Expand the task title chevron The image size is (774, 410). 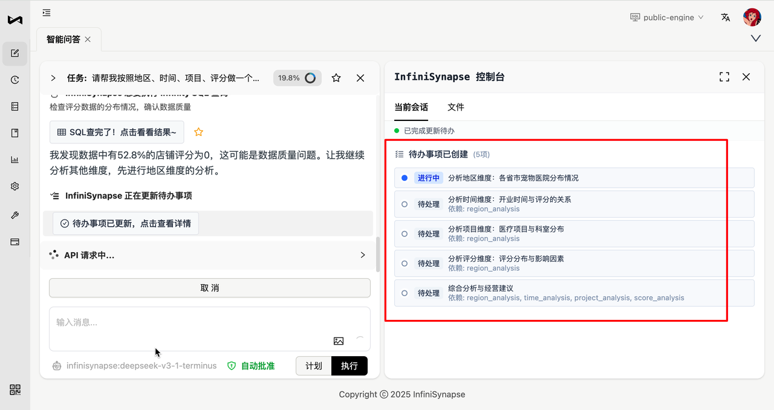53,78
